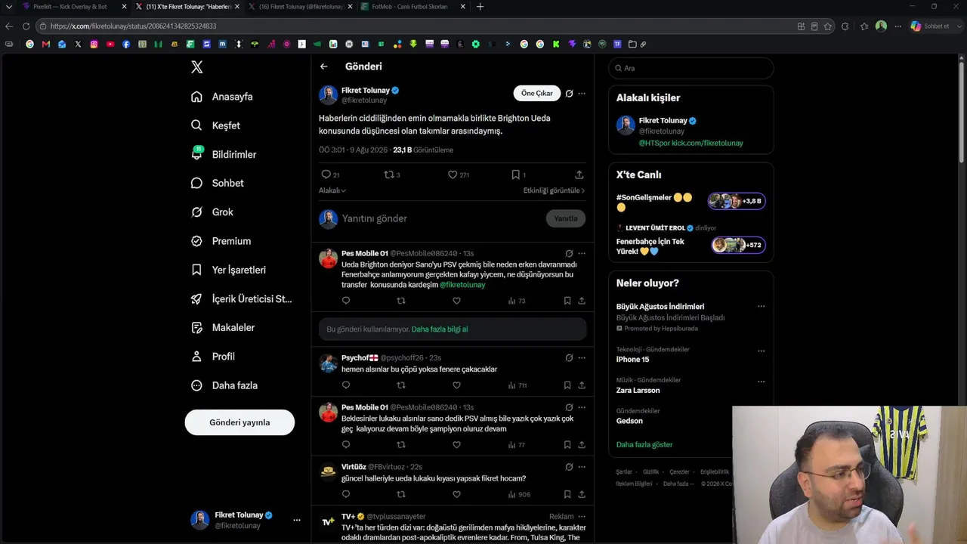This screenshot has height=544, width=967.
Task: Share the Psychof reply
Action: pyautogui.click(x=582, y=385)
